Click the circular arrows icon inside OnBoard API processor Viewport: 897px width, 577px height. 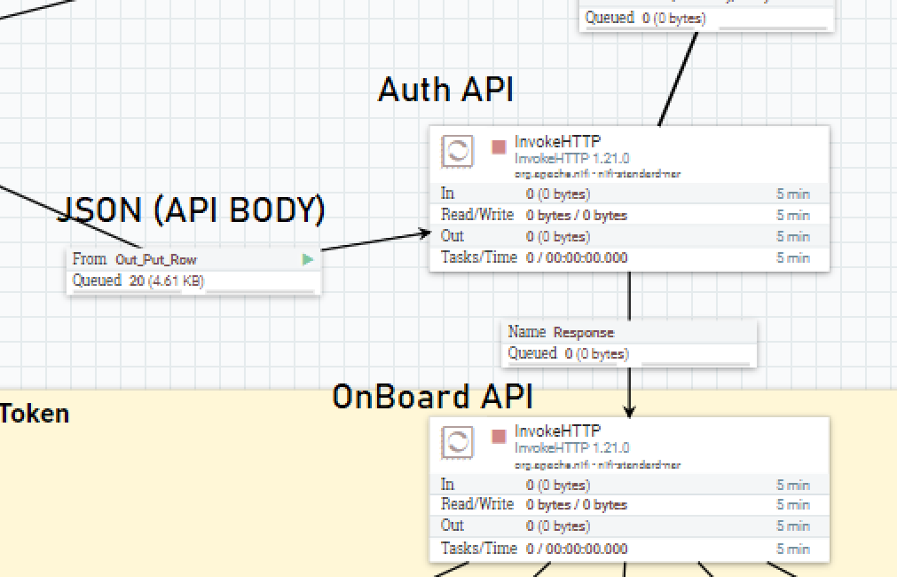point(456,442)
